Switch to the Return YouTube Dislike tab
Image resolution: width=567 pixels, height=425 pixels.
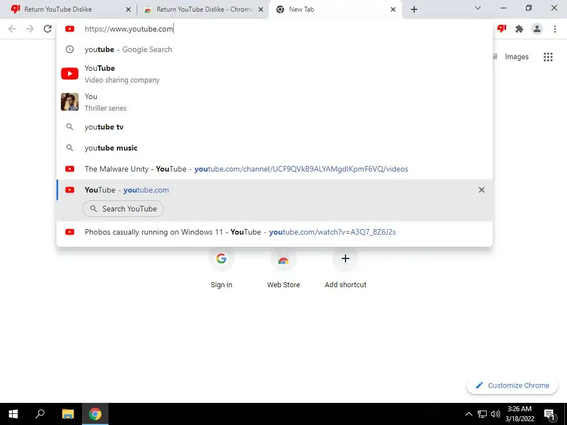69,9
